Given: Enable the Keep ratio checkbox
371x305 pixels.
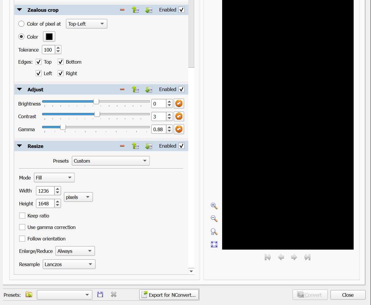Looking at the screenshot, I should tap(22, 216).
